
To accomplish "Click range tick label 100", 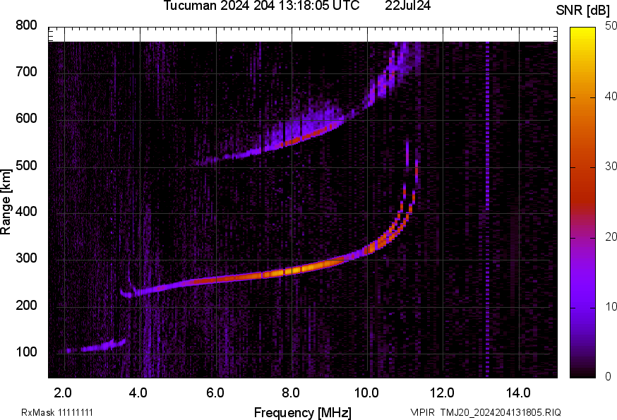I will coord(26,352).
